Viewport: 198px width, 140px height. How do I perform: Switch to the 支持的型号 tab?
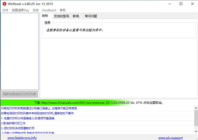point(62,16)
